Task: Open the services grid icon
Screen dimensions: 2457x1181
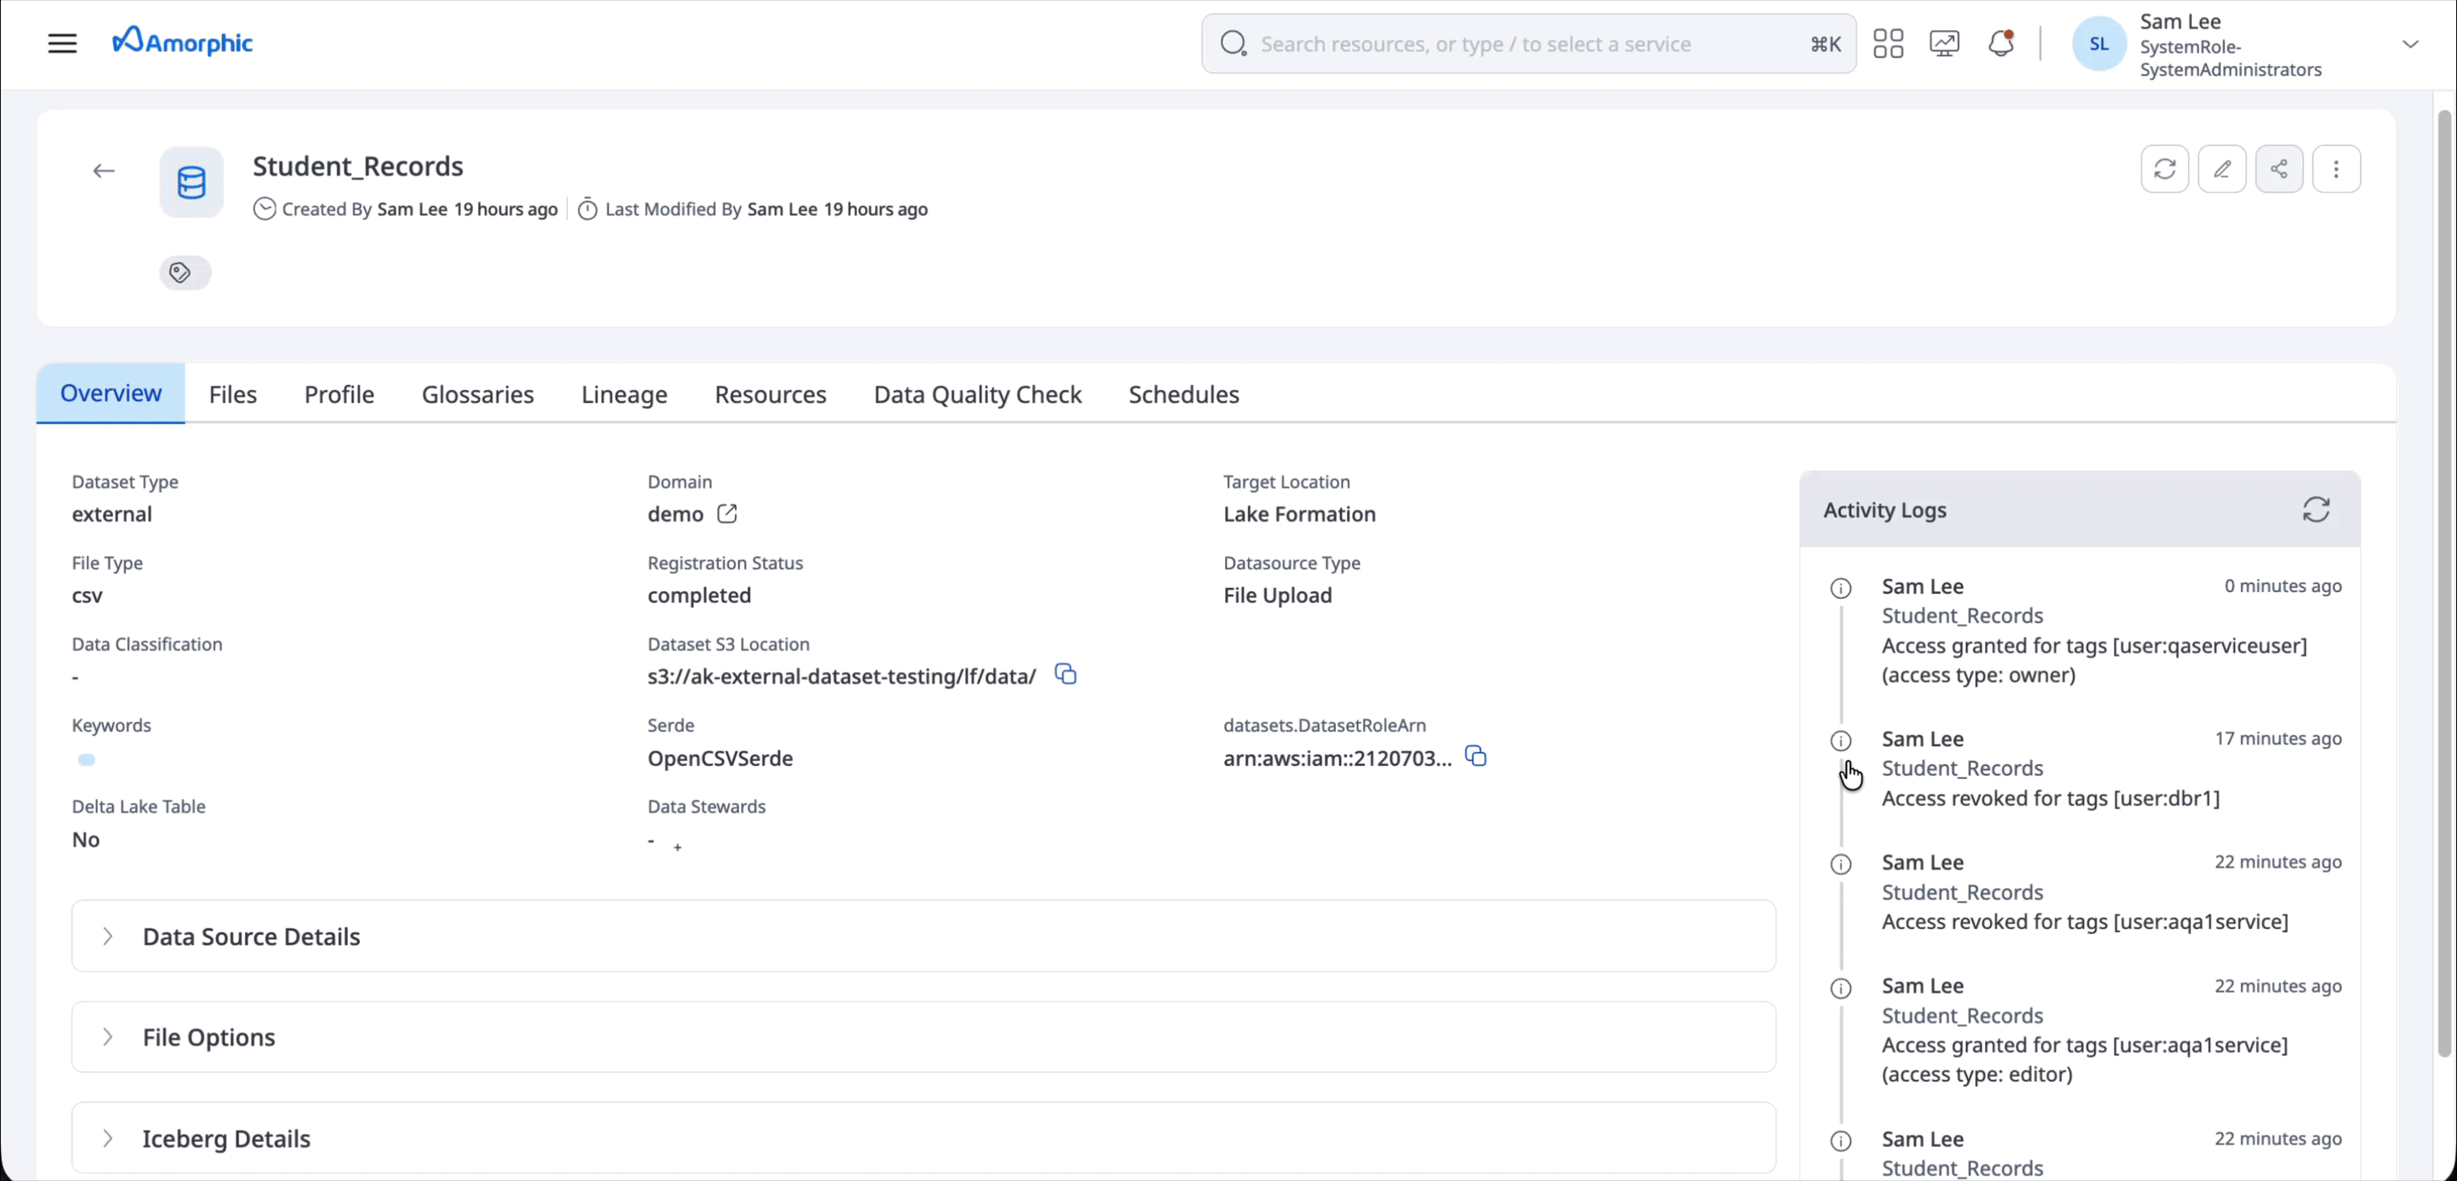Action: (x=1887, y=43)
